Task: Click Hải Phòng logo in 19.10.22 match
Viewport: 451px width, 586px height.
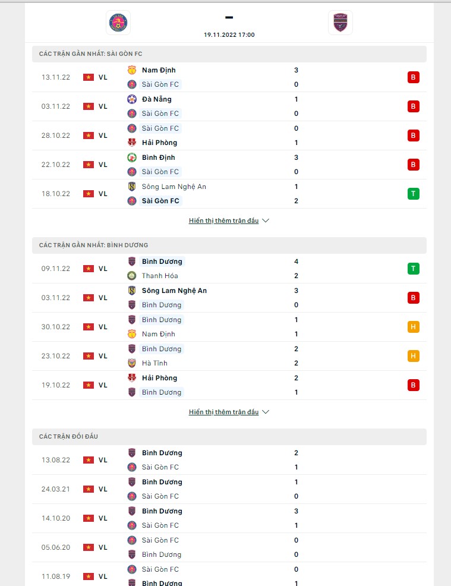Action: tap(132, 378)
